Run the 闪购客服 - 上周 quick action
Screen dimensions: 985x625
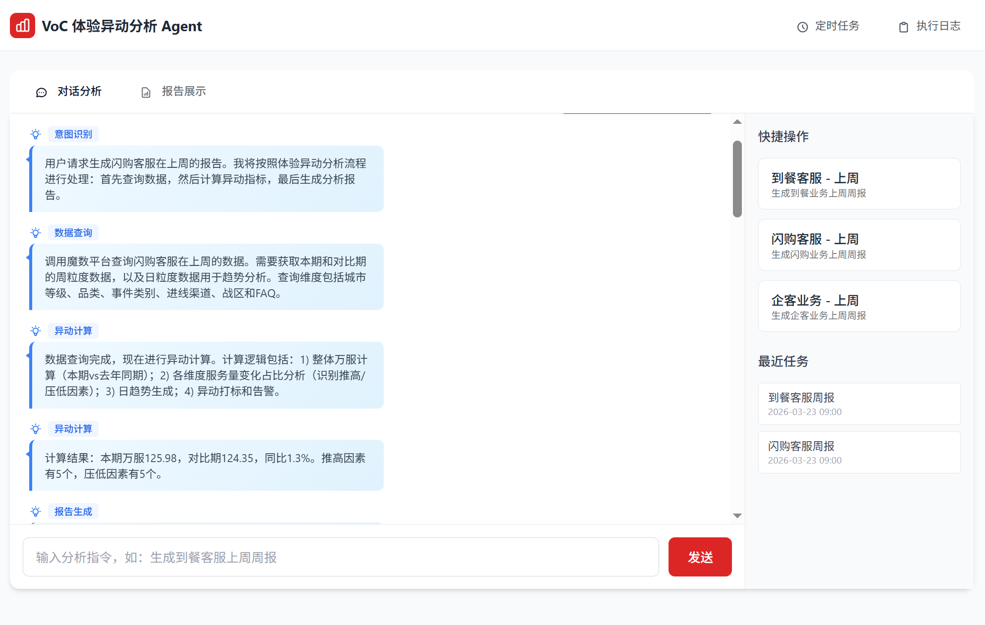point(859,245)
